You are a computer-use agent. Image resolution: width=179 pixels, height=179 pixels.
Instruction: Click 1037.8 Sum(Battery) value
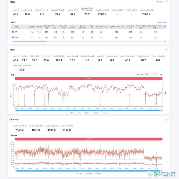36,130
